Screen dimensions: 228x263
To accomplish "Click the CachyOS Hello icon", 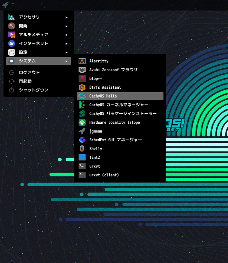I will point(82,96).
